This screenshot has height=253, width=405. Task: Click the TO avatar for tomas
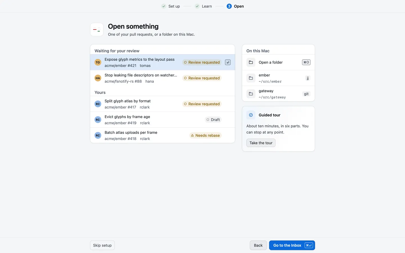click(98, 62)
